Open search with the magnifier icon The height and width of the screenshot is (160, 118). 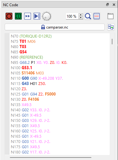[x=88, y=16]
